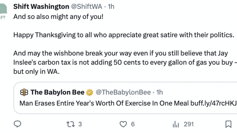Click the Babylon Bee logo icon
The width and height of the screenshot is (237, 133).
pyautogui.click(x=24, y=92)
